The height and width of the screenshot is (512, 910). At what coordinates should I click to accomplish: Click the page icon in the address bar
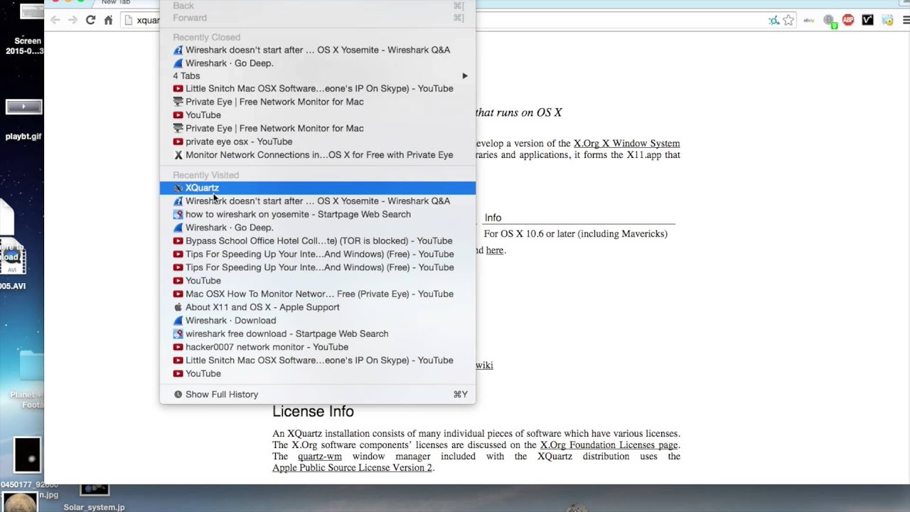(x=129, y=20)
